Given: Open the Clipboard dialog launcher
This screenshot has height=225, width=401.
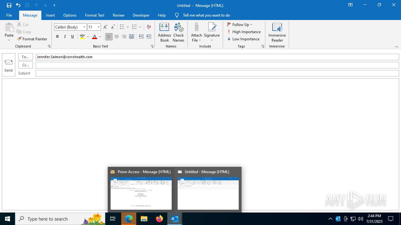Looking at the screenshot, I should pos(49,46).
